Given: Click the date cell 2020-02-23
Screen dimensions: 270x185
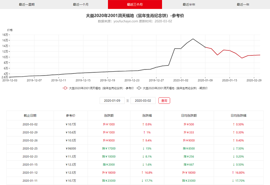Looking at the screenshot, I should [x=30, y=157].
